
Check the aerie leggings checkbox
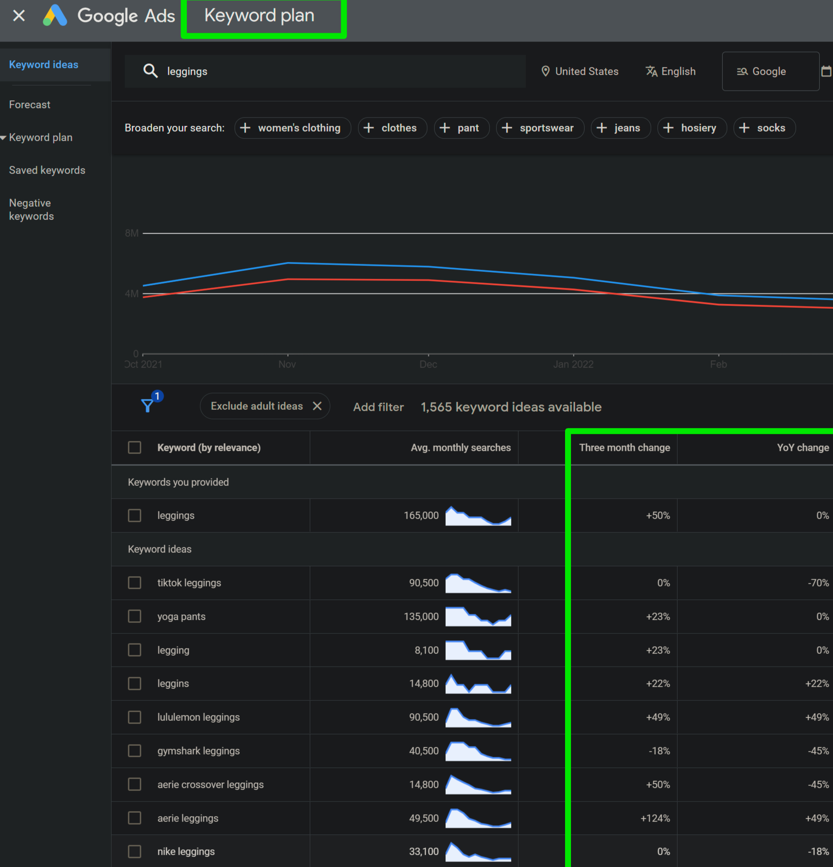[x=134, y=818]
